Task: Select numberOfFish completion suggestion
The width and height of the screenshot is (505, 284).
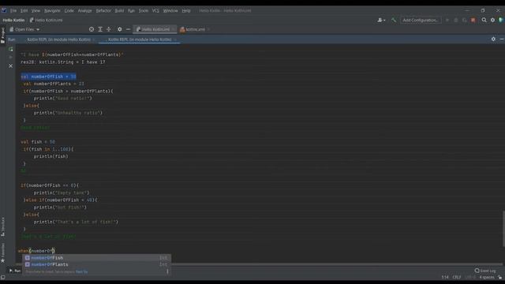Action: tap(96, 258)
